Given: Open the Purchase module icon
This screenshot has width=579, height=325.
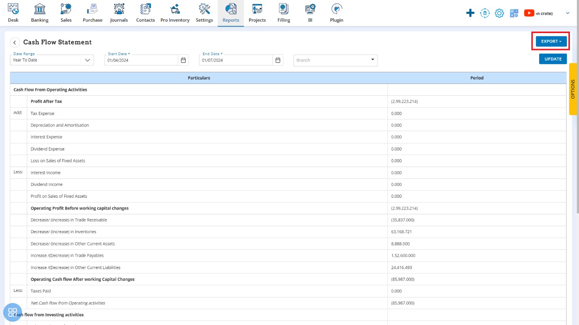Looking at the screenshot, I should 92,9.
